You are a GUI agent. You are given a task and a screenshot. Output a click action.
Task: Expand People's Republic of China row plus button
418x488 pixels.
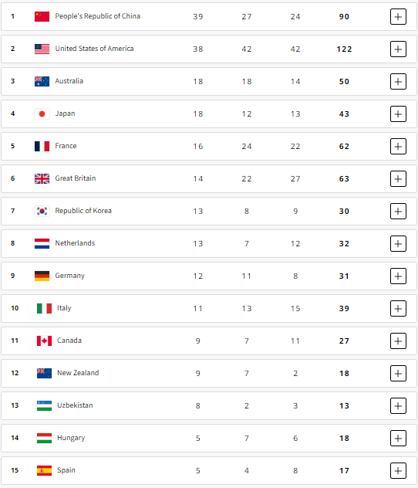tap(398, 16)
